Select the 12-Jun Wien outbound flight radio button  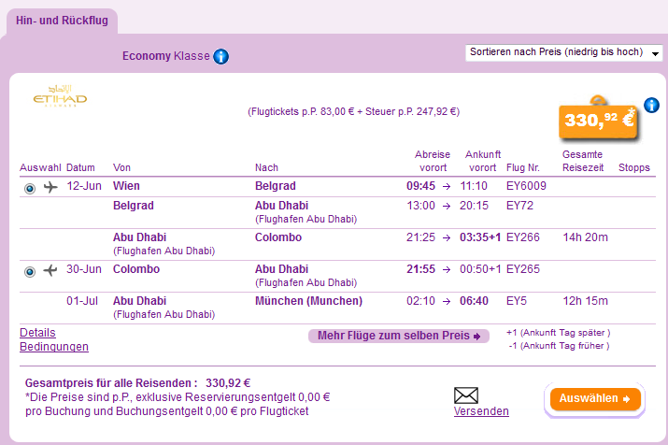point(30,188)
